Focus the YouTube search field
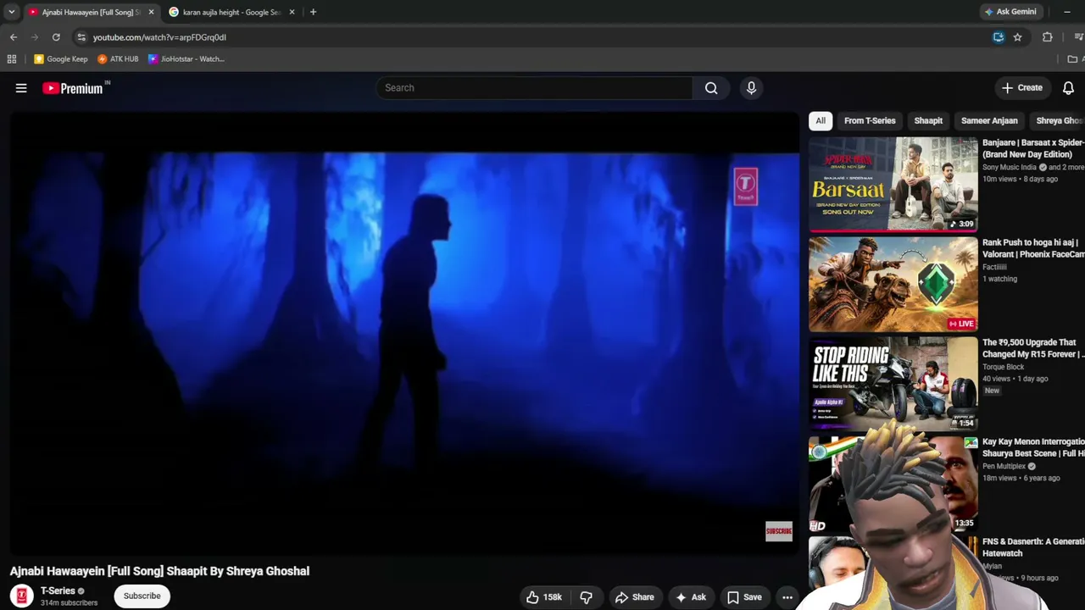Viewport: 1085px width, 610px height. pyautogui.click(x=534, y=88)
